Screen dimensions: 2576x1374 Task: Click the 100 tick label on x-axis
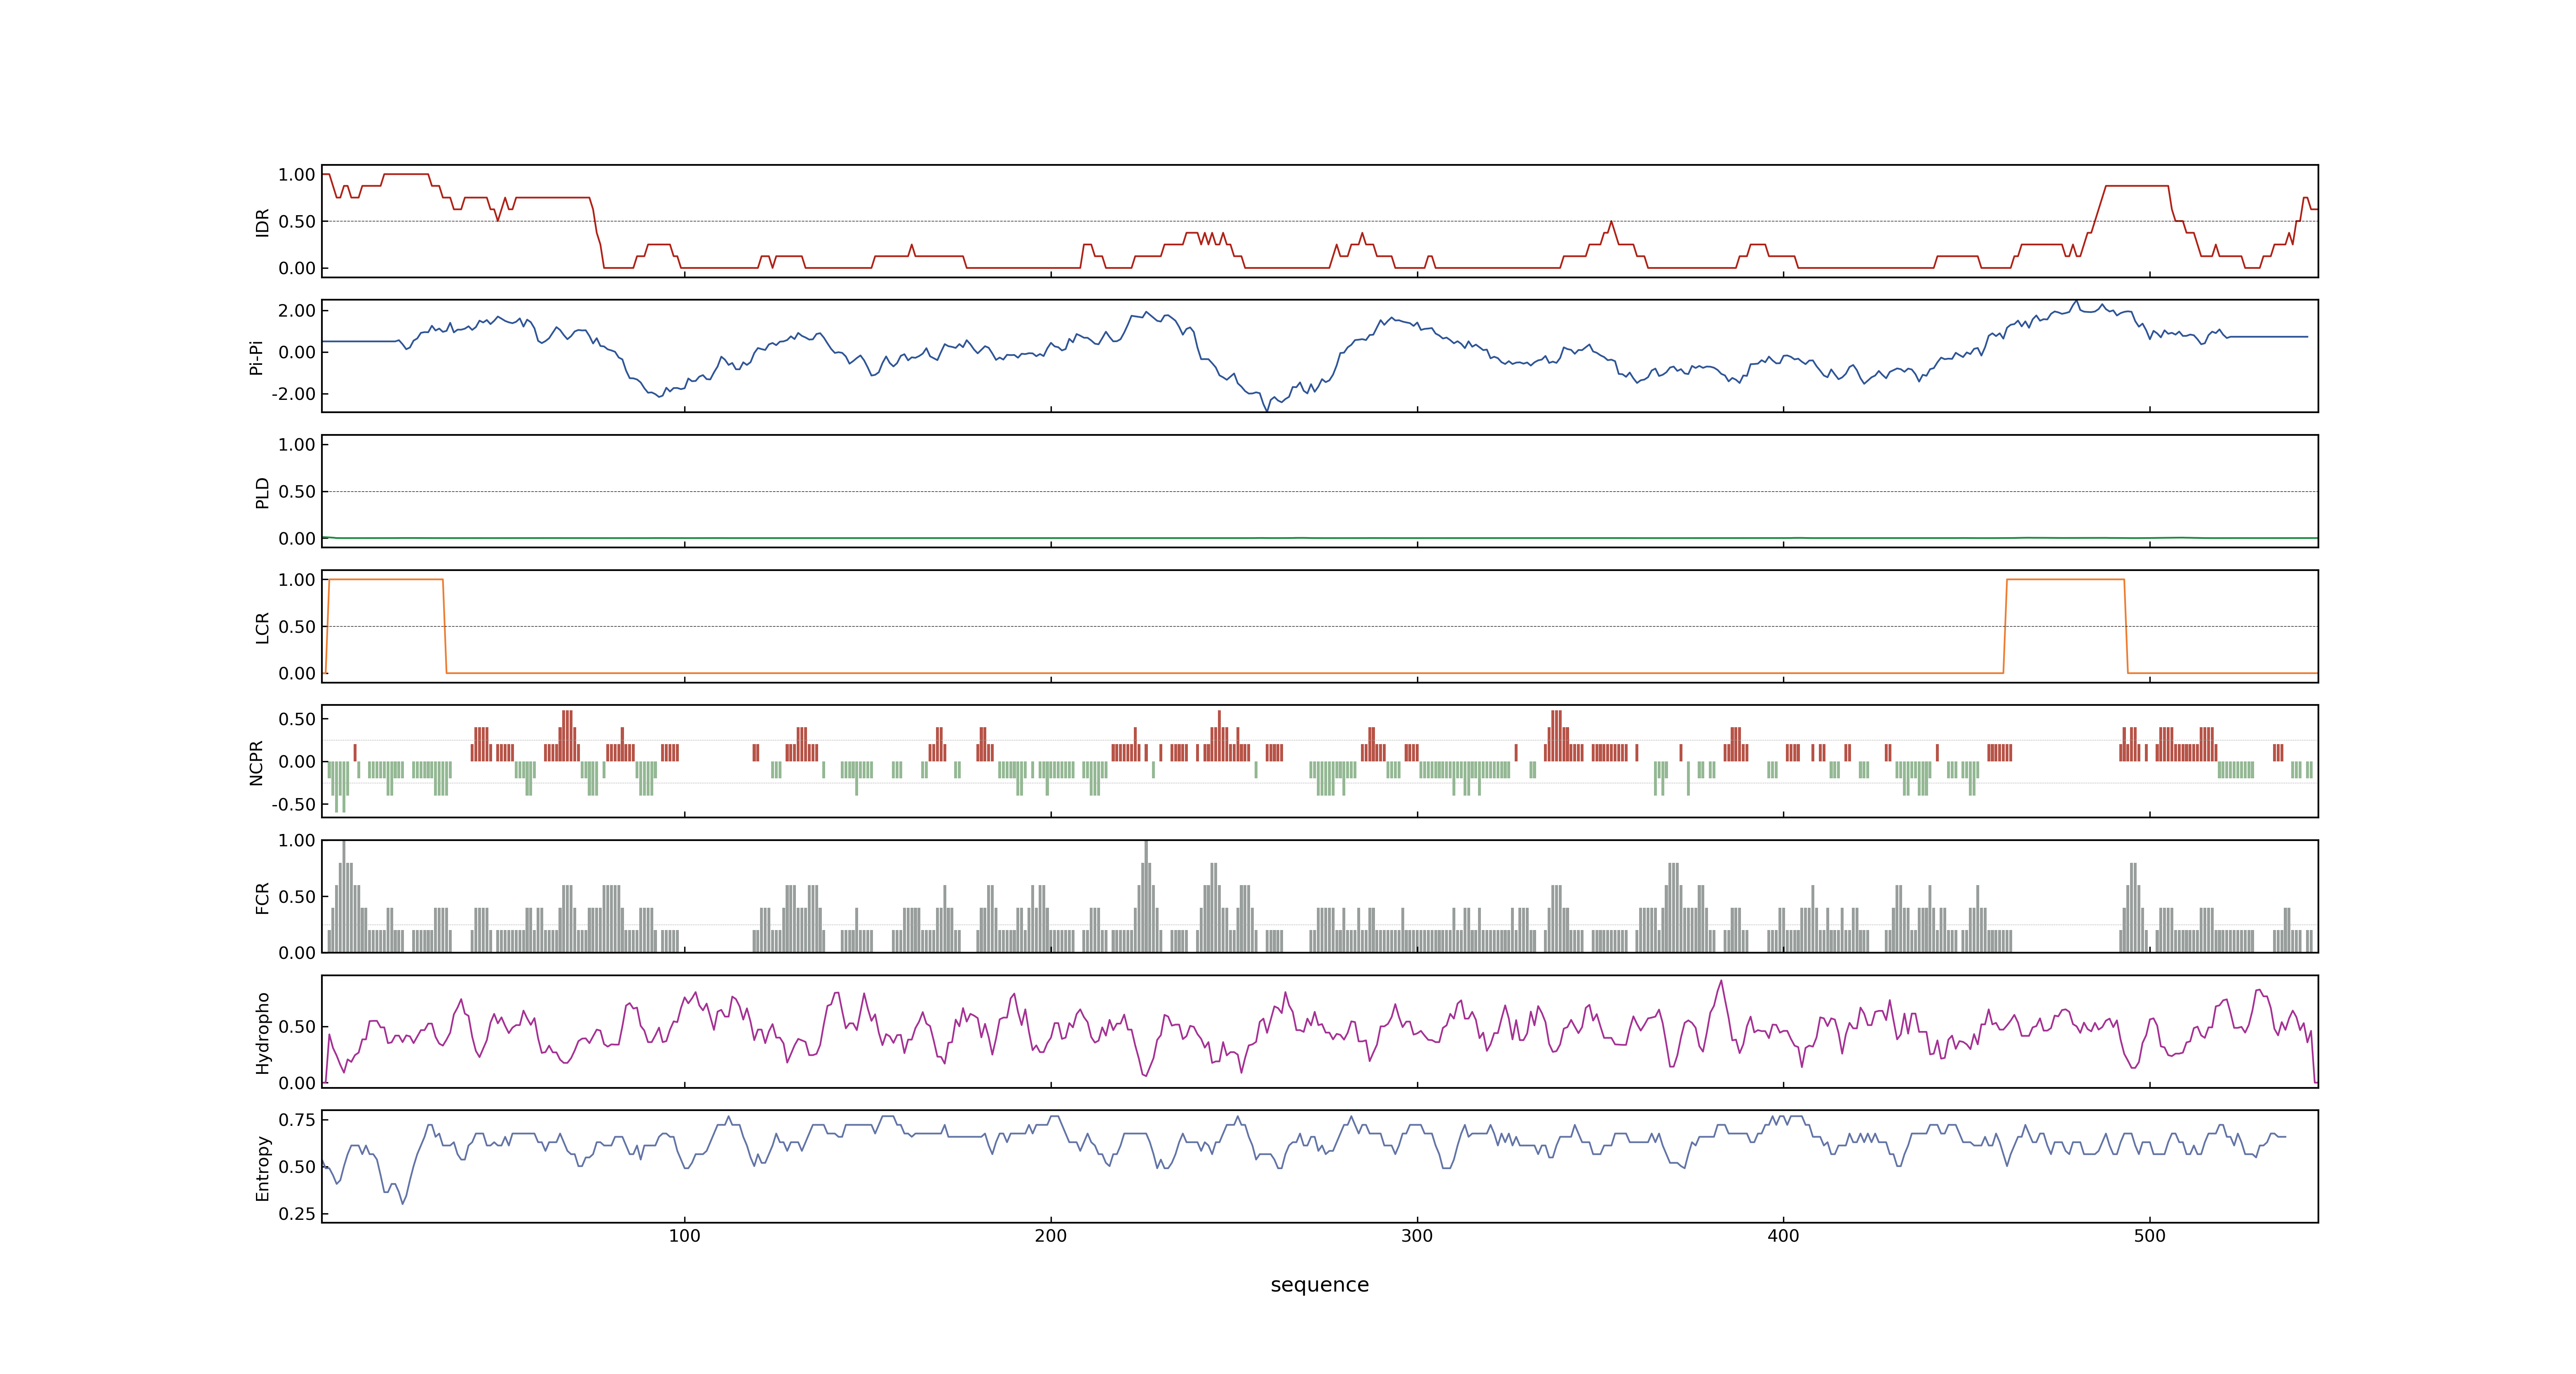pos(684,1236)
